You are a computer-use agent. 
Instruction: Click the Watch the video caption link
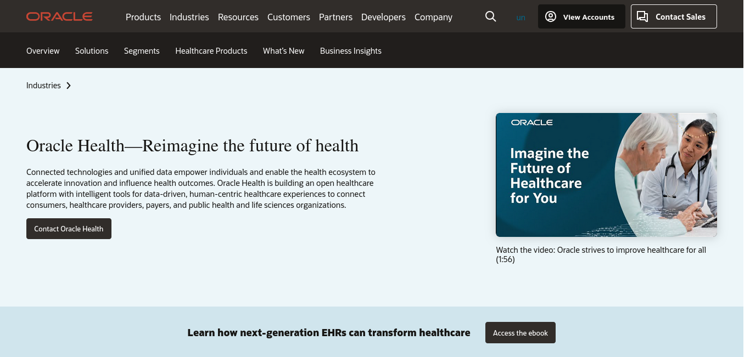pyautogui.click(x=601, y=254)
